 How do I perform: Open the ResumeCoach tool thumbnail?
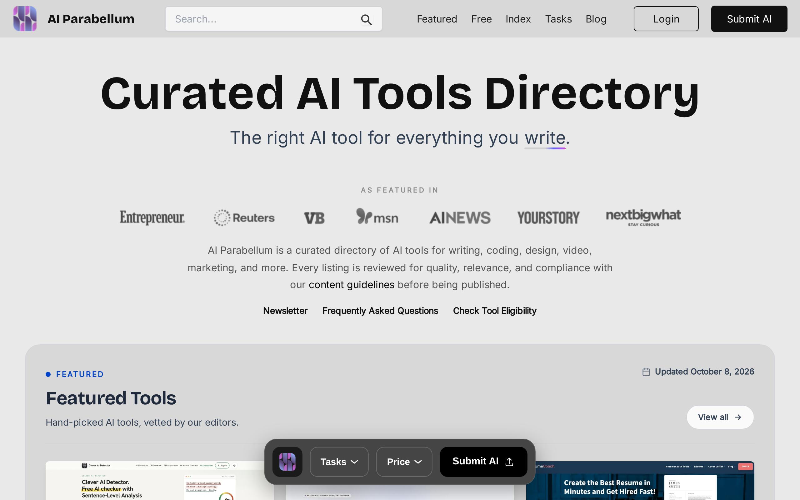click(x=640, y=481)
